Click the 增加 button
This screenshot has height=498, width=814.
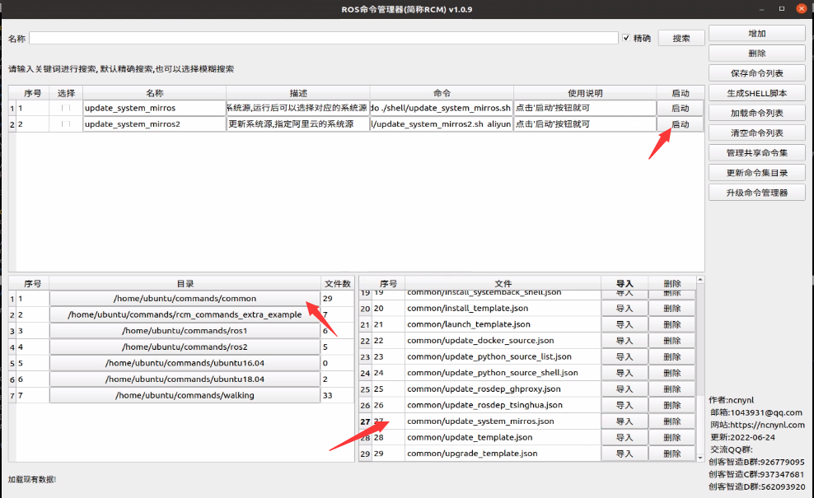(x=757, y=33)
